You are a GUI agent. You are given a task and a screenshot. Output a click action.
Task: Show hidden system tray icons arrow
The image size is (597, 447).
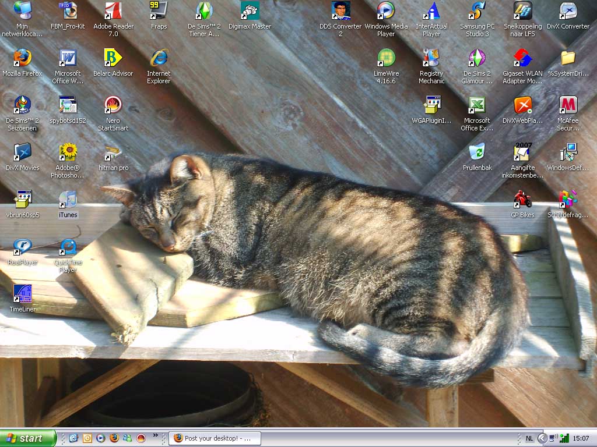tap(542, 438)
